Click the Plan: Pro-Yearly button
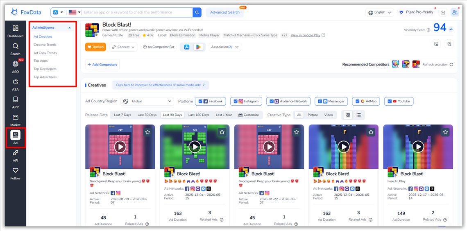Image resolution: width=467 pixels, height=231 pixels. pyautogui.click(x=416, y=12)
